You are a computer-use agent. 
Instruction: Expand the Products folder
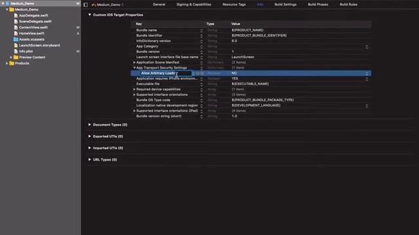click(7, 63)
